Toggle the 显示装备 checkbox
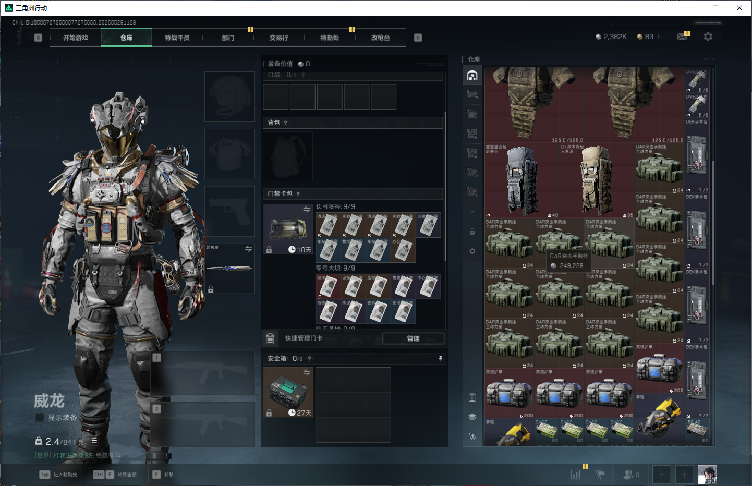The width and height of the screenshot is (752, 486). coord(40,417)
